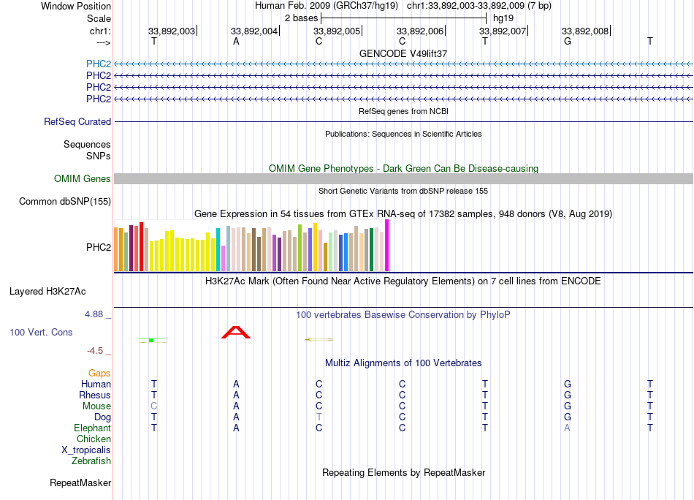Click the Sequences subtrack label
Image resolution: width=694 pixels, height=500 pixels.
(87, 145)
